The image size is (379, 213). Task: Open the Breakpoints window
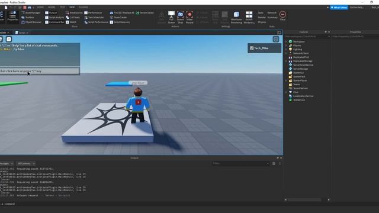(x=74, y=12)
